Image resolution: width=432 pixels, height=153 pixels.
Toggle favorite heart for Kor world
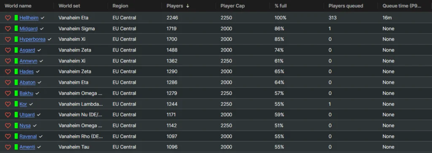point(8,104)
